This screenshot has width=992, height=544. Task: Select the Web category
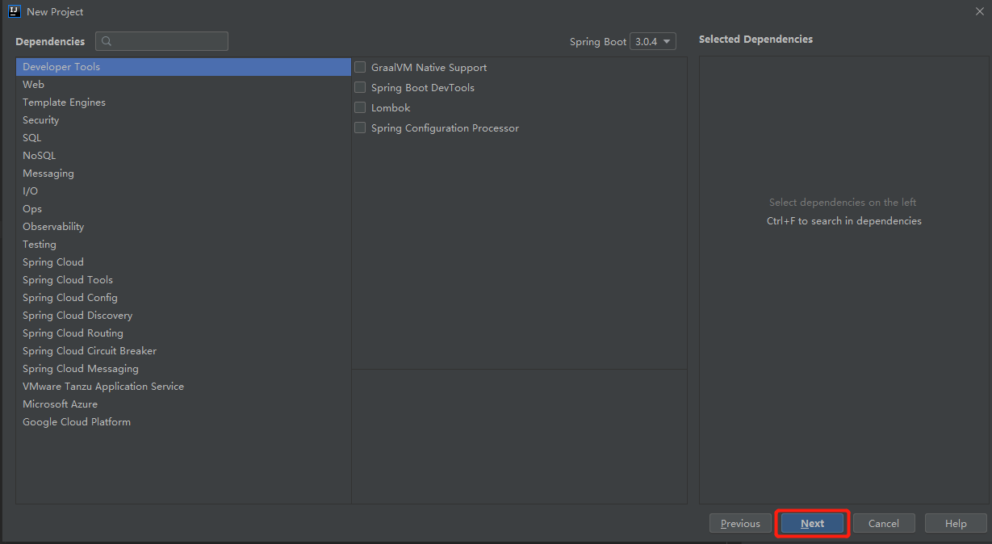[34, 85]
